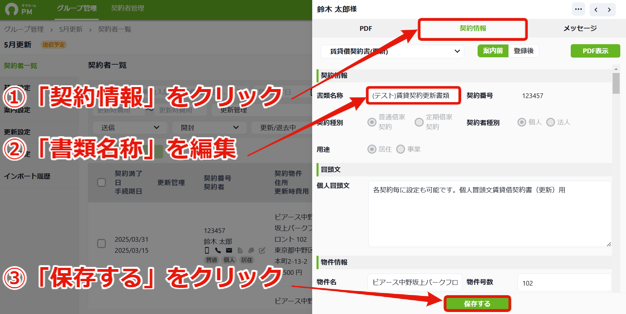Click contract number 123457 in the list
The width and height of the screenshot is (626, 314).
tap(214, 231)
